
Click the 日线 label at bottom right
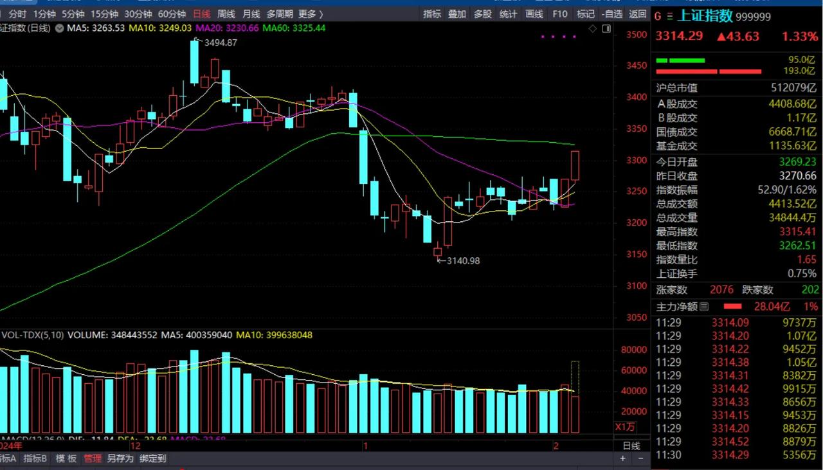(x=631, y=445)
